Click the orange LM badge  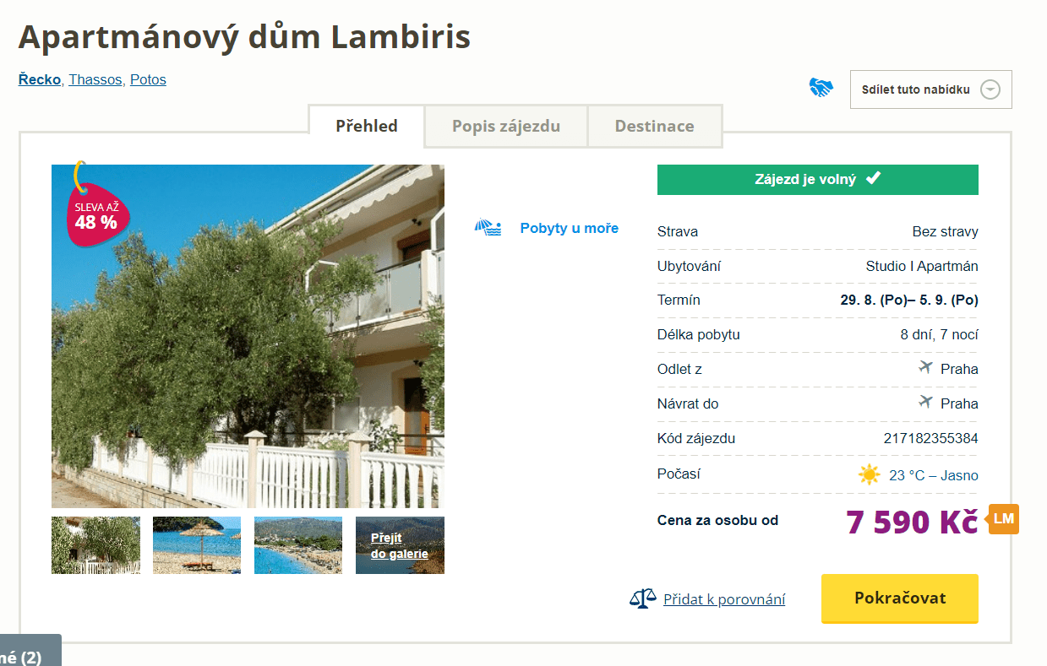click(1003, 519)
